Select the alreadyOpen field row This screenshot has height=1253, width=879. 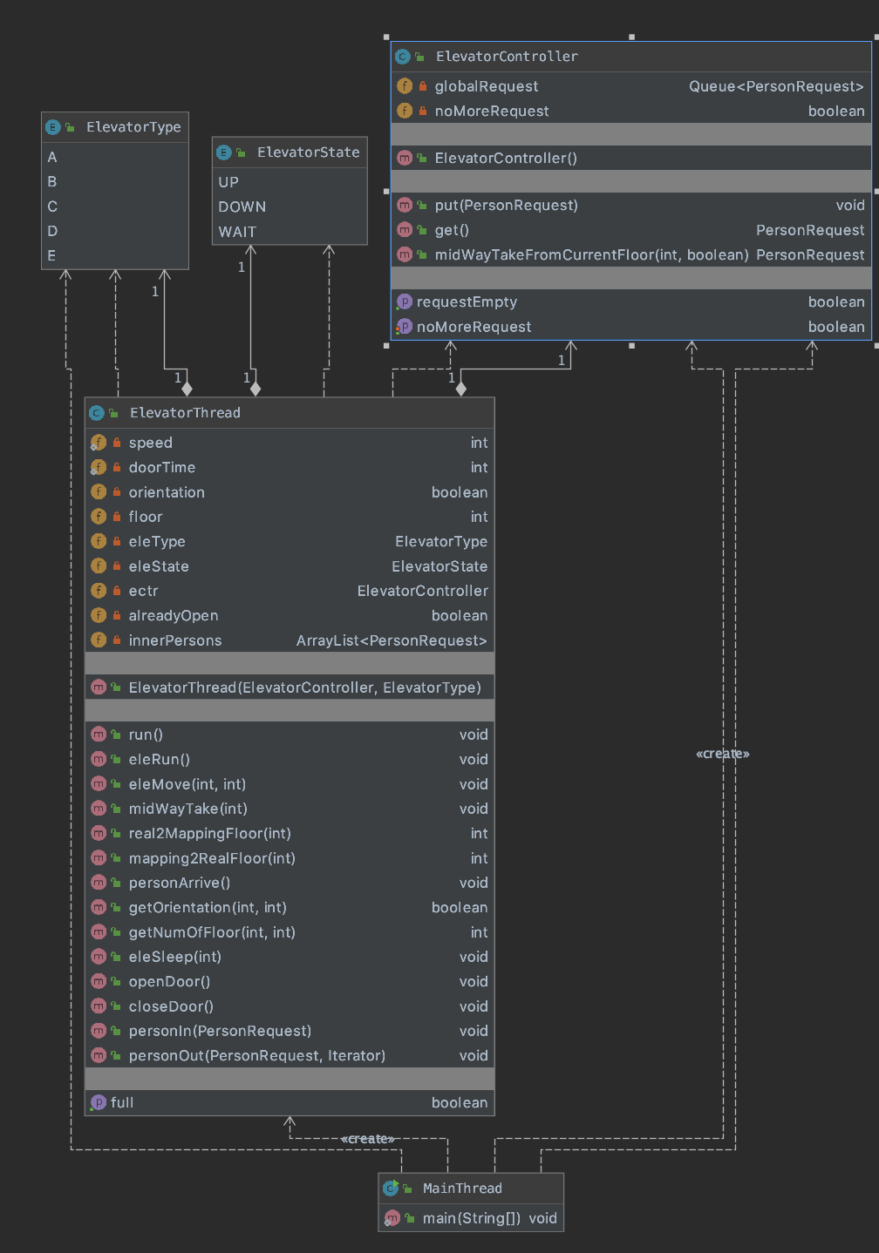point(290,615)
